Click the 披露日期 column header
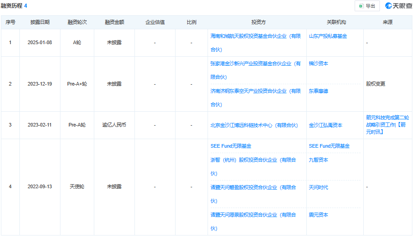The image size is (416, 240). click(40, 22)
